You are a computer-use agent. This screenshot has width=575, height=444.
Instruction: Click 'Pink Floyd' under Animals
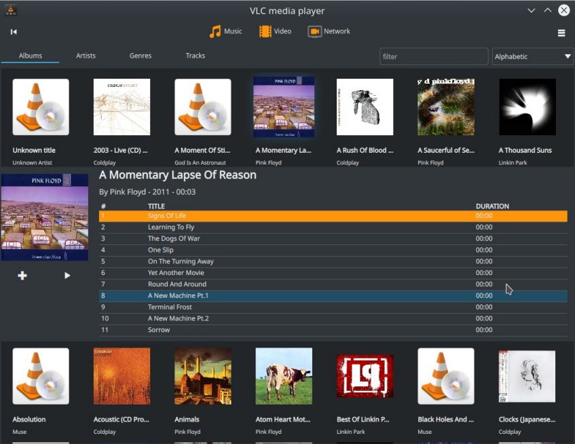[x=187, y=432]
